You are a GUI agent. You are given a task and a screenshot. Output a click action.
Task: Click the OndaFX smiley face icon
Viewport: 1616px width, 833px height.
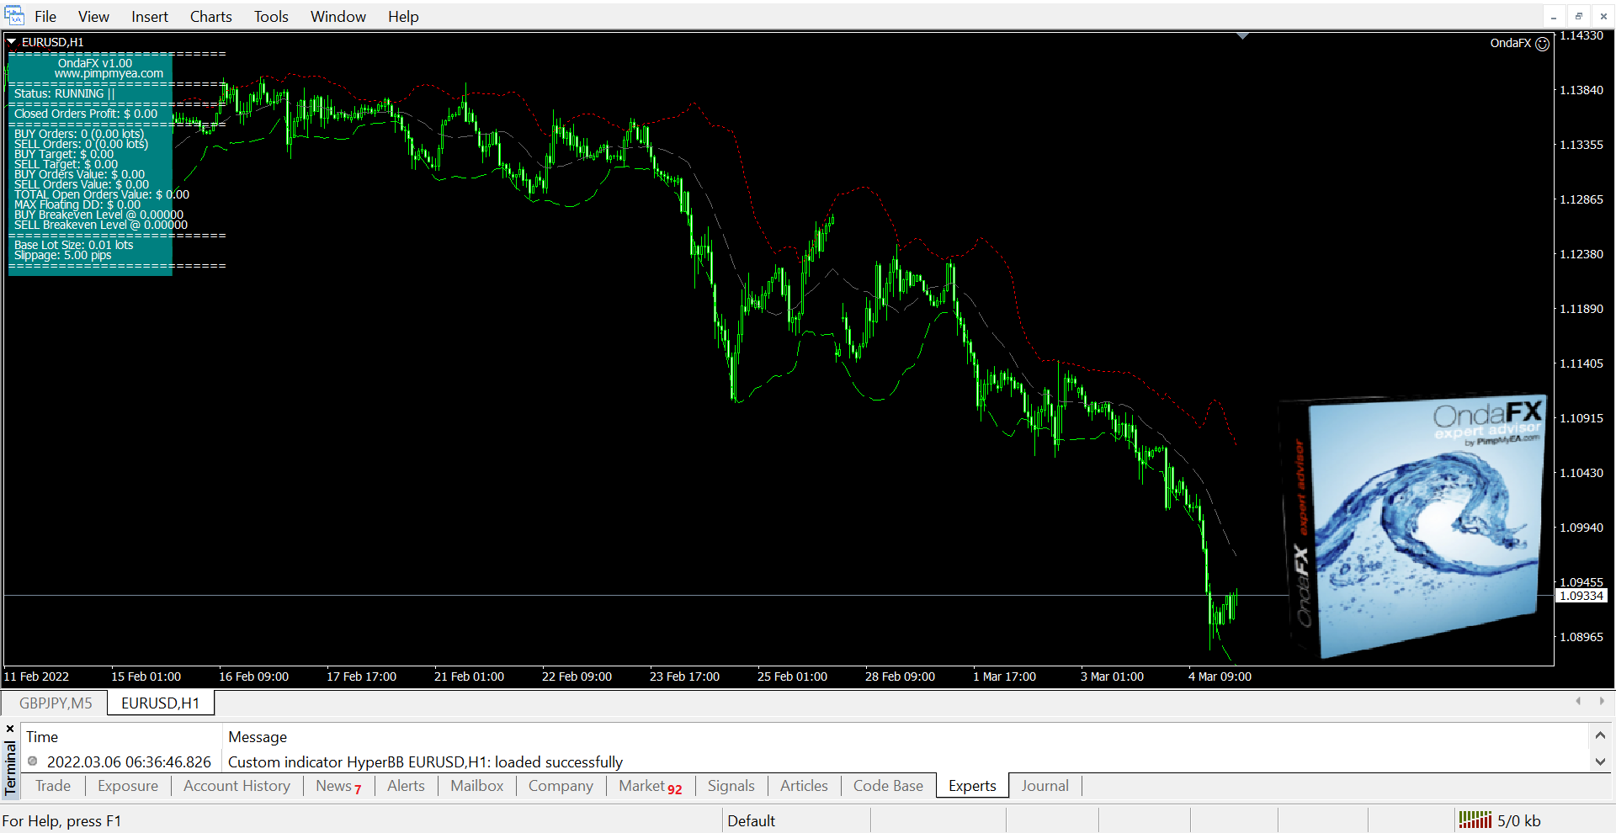1542,44
